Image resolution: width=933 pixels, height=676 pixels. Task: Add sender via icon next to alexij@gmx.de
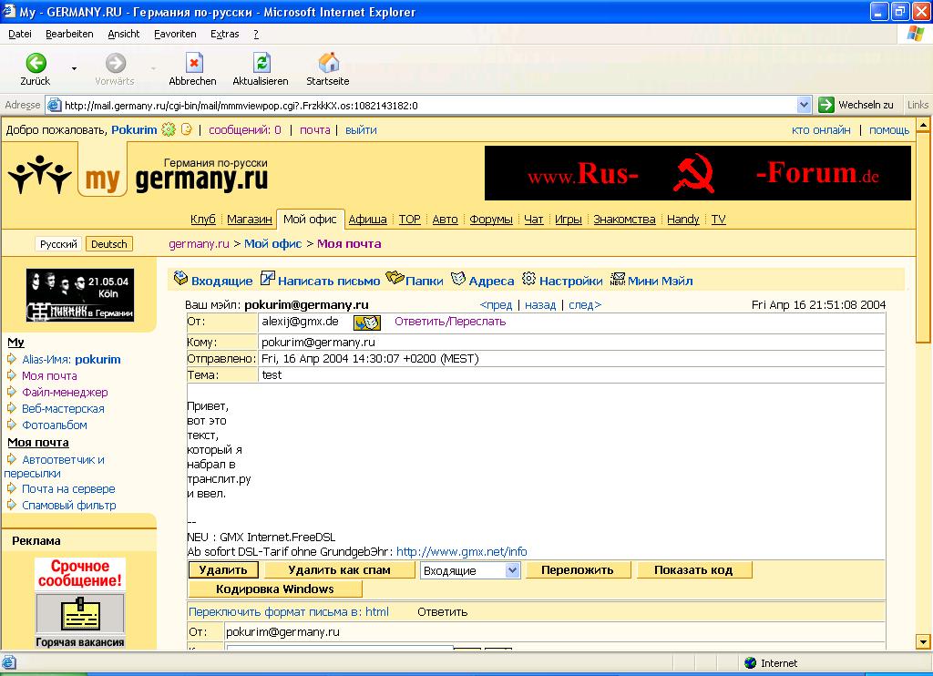pyautogui.click(x=367, y=322)
